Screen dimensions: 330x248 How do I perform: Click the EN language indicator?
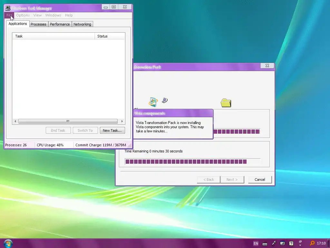(x=256, y=243)
